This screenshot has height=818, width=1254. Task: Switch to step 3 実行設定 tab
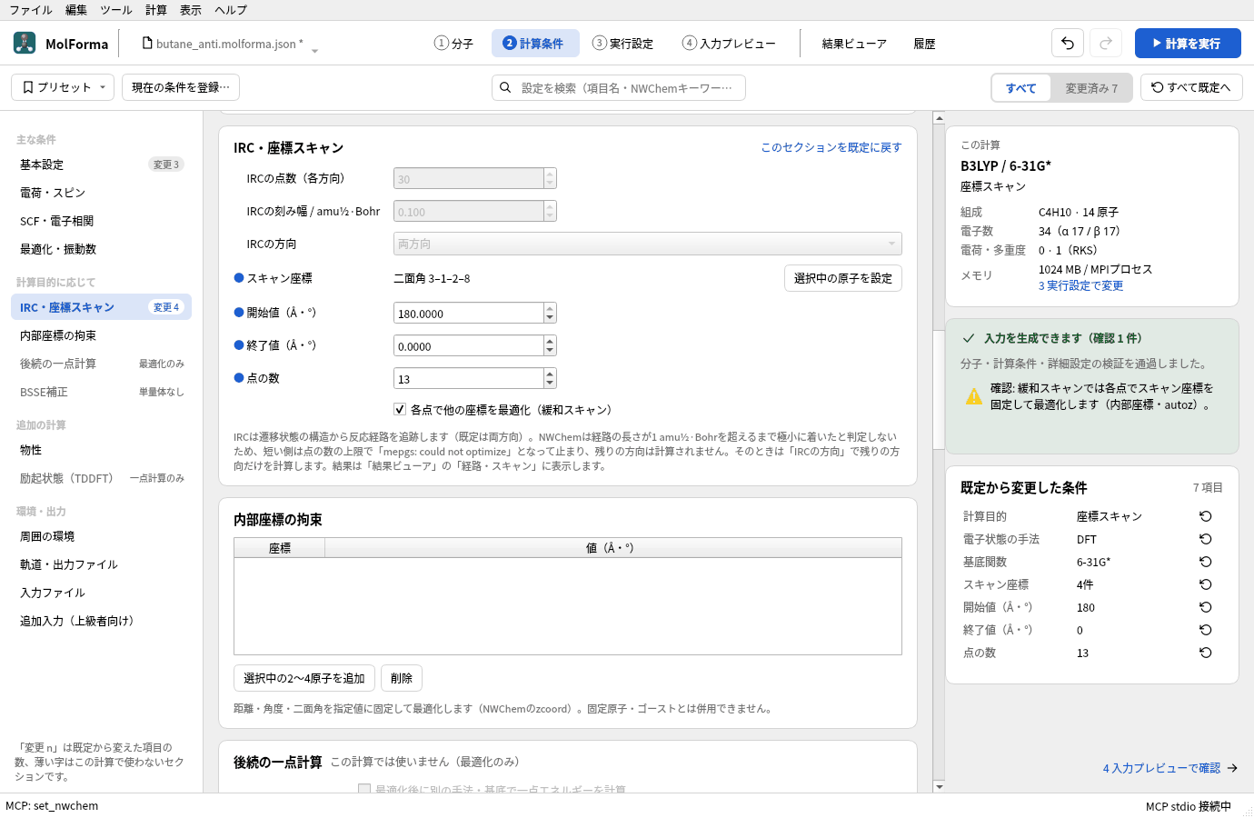pyautogui.click(x=622, y=43)
